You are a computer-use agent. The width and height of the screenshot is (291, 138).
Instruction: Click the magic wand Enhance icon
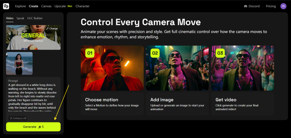[11, 118]
